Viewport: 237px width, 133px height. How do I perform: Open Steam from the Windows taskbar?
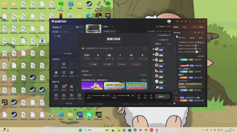click(135, 130)
